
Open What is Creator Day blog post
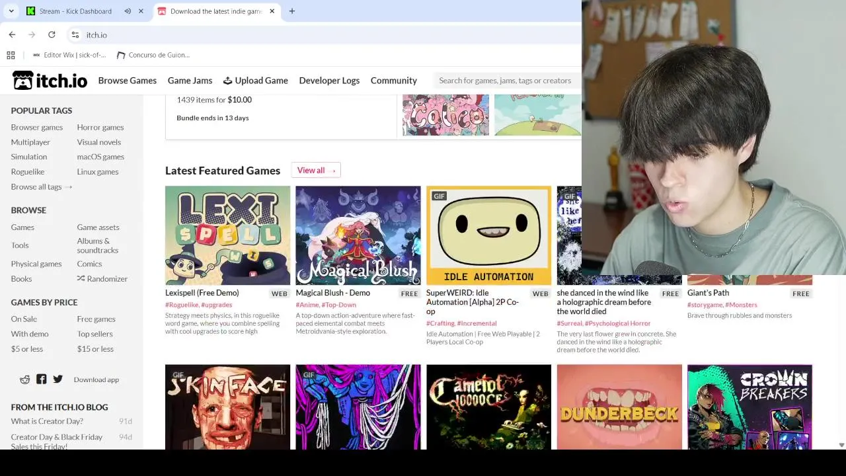click(x=47, y=421)
